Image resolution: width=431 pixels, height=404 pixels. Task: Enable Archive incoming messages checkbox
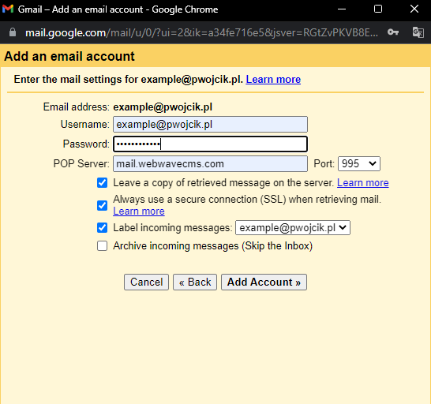[103, 245]
